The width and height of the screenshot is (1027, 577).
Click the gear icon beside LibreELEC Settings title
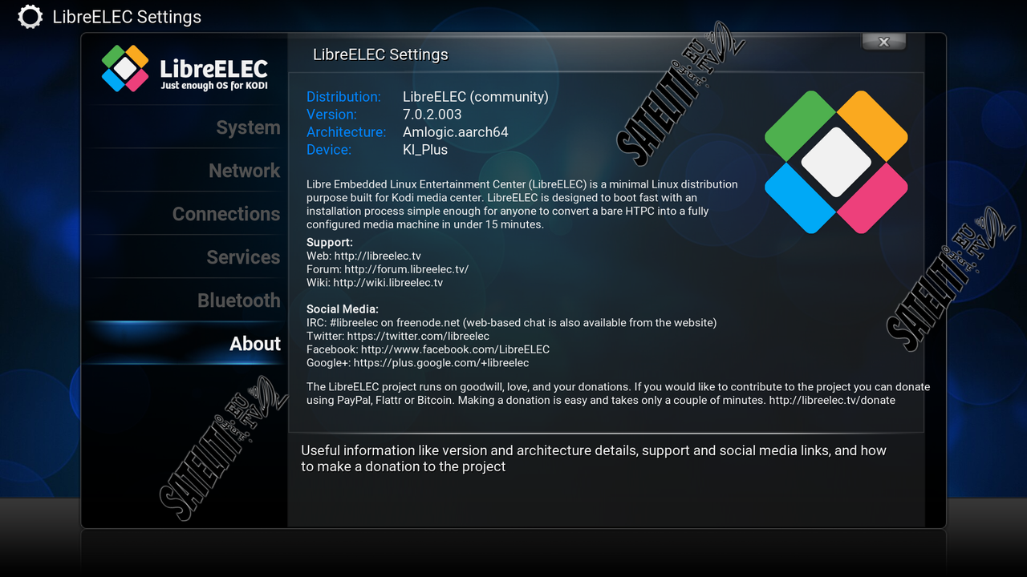(30, 17)
